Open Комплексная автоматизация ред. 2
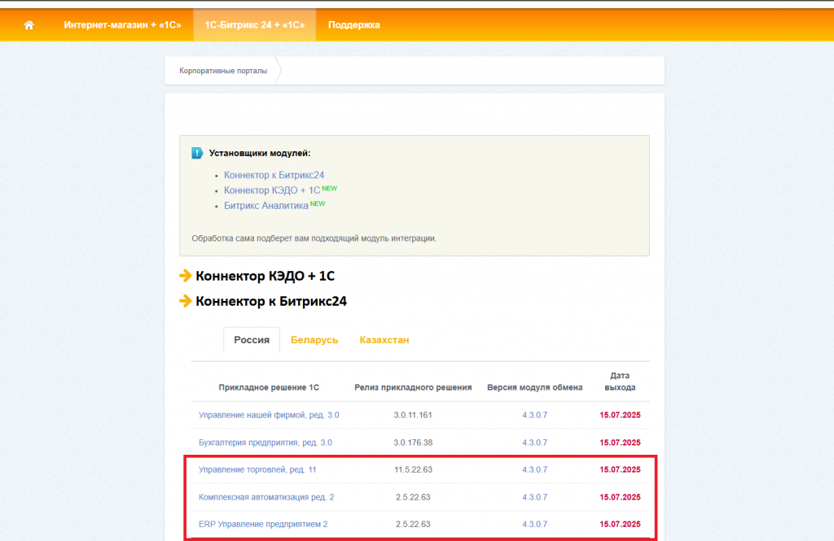Image resolution: width=834 pixels, height=541 pixels. (x=266, y=497)
